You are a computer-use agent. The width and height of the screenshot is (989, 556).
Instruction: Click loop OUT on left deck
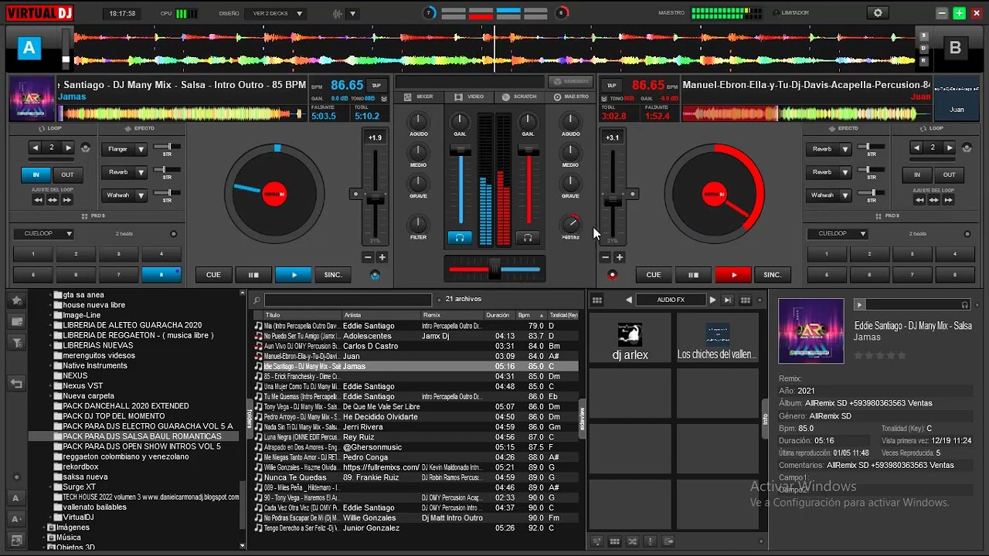click(67, 175)
